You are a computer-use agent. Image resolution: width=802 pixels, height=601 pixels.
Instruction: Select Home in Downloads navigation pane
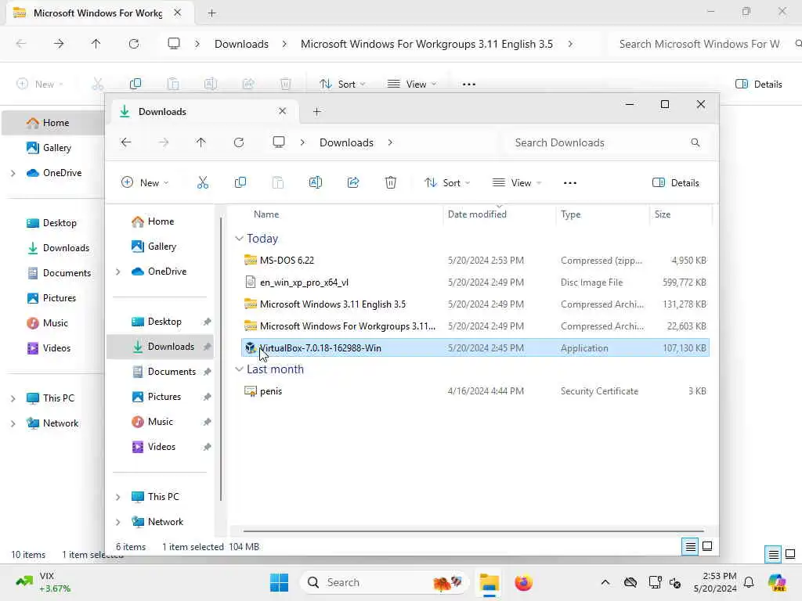pos(161,221)
